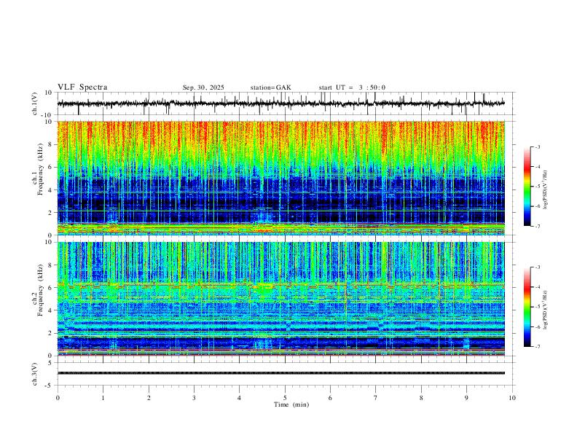The image size is (577, 446).
Task: Click the '-5' label on ch.1 colorbar
Action: tap(537, 187)
